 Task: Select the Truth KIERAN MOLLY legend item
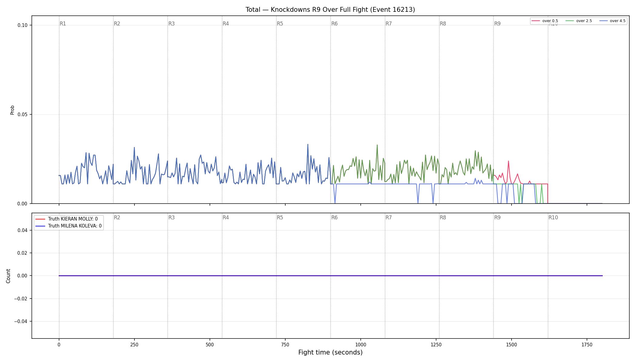point(67,219)
